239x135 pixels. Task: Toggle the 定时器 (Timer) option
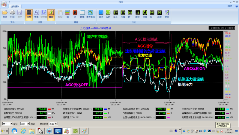point(44,14)
